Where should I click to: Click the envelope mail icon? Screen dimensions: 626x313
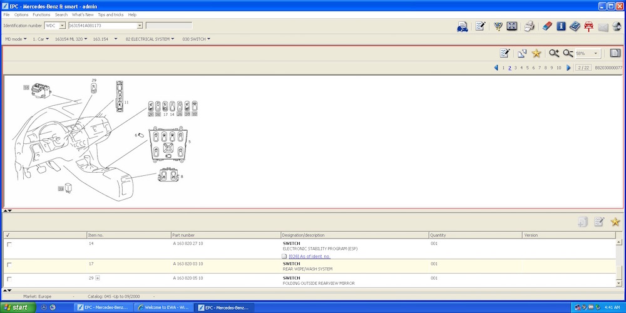coord(603,27)
